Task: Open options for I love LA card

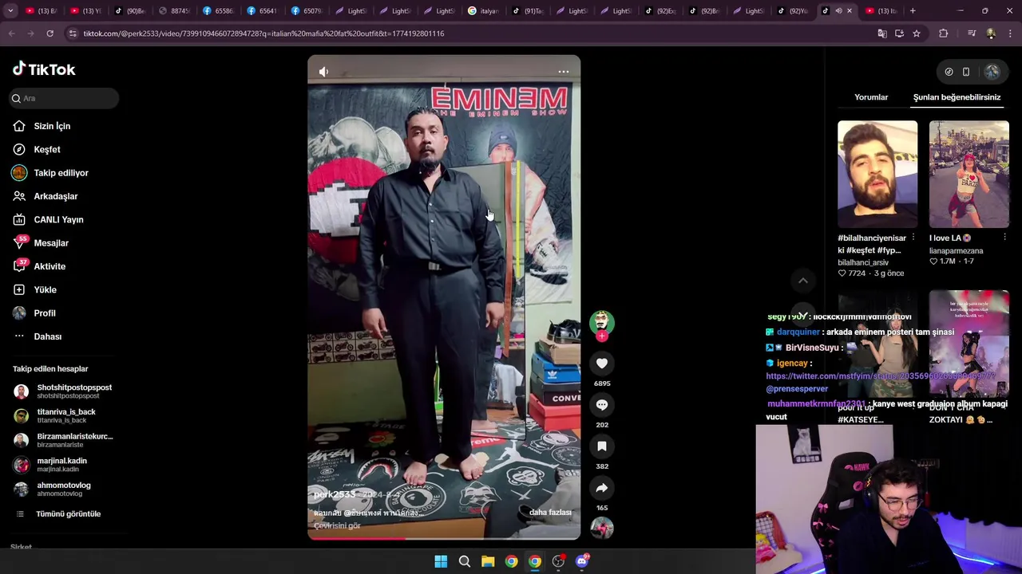Action: pyautogui.click(x=1004, y=238)
